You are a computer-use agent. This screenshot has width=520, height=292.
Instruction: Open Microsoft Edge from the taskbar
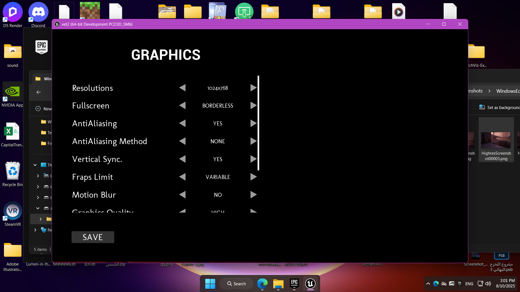262,284
